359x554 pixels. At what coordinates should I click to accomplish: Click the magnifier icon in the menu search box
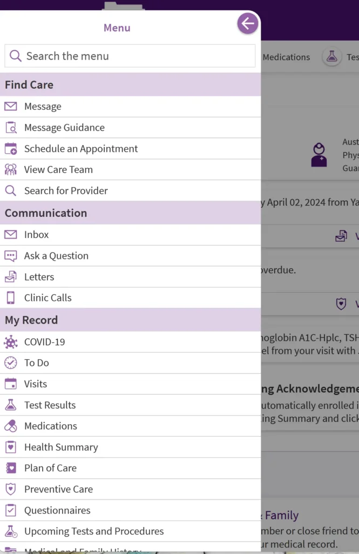click(15, 56)
